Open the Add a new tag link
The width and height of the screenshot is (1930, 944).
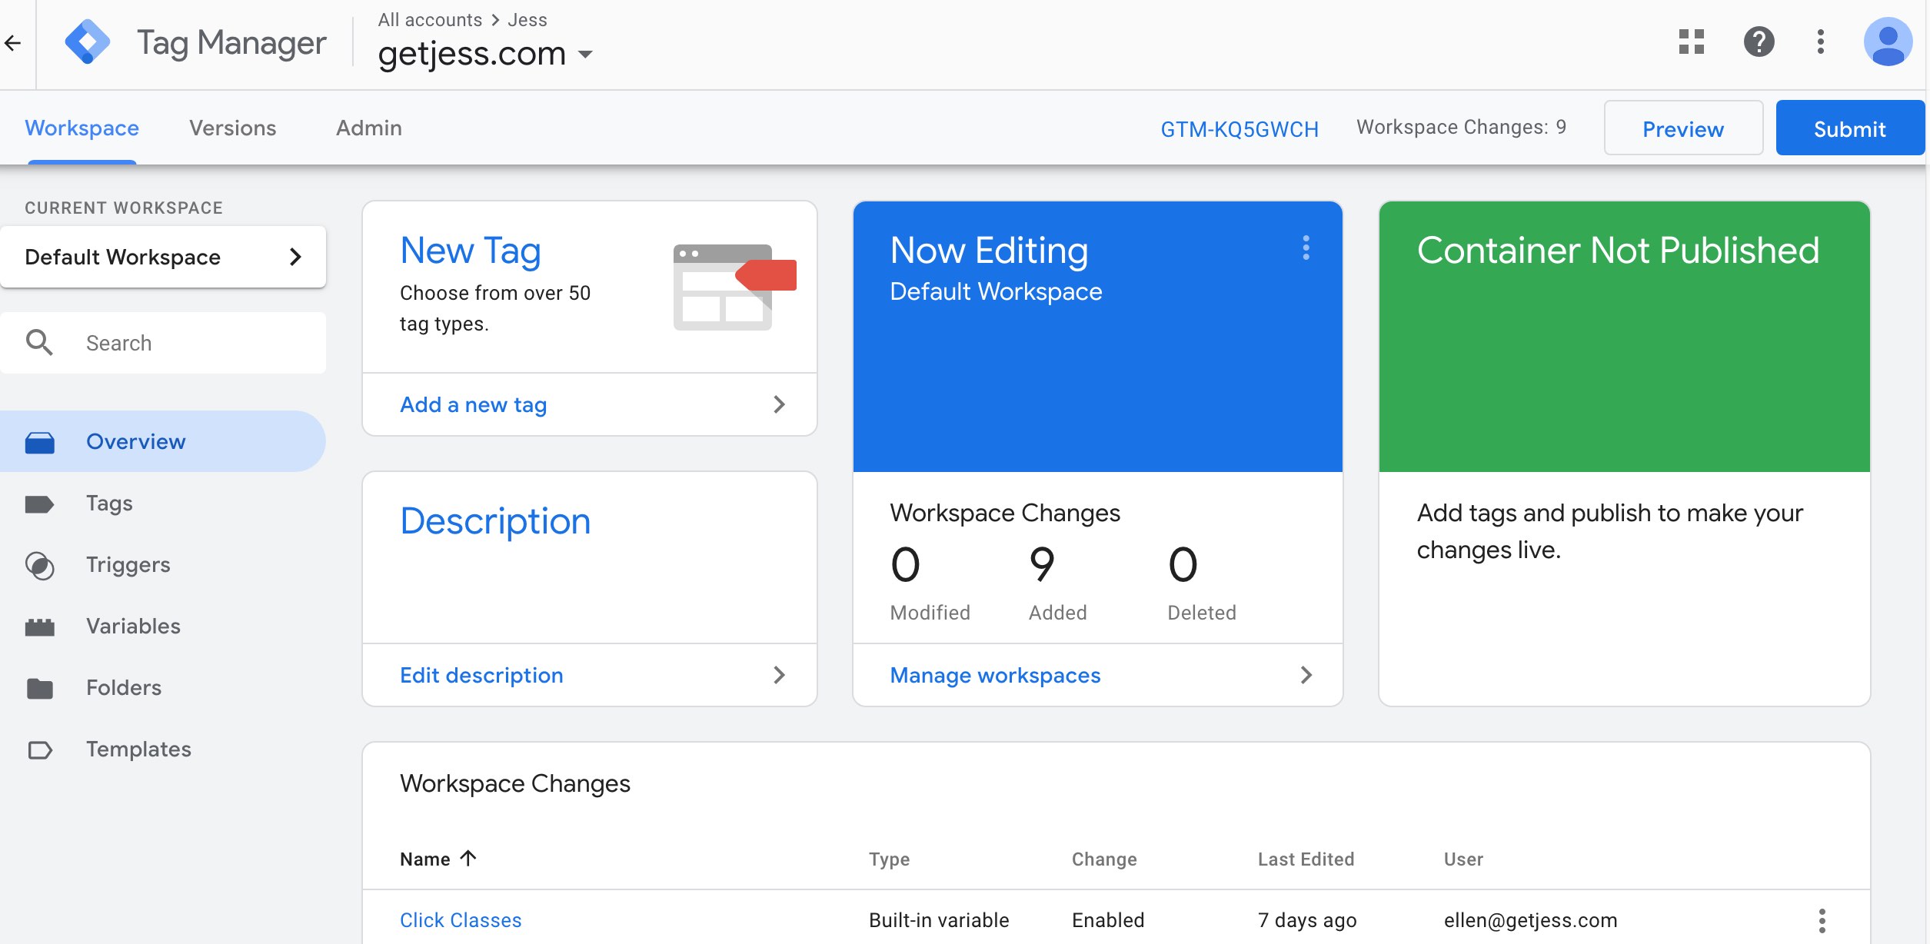474,404
